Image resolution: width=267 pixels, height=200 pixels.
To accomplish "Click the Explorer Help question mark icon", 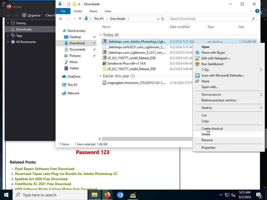I will (257, 11).
